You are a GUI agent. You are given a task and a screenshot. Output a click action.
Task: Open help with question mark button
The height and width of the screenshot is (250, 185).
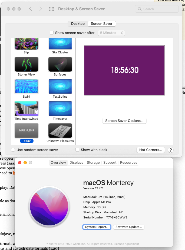coord(171,150)
